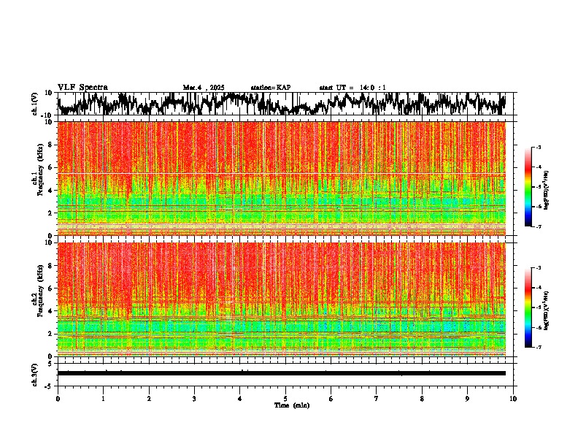
Task: Click the log(PSD) label beside ch.2 colorbar
Action: click(x=546, y=310)
